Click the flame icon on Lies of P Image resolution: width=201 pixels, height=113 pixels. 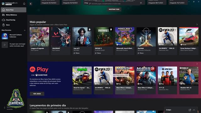[x=90, y=29]
